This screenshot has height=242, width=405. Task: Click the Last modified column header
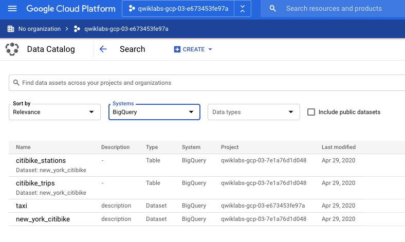click(339, 147)
